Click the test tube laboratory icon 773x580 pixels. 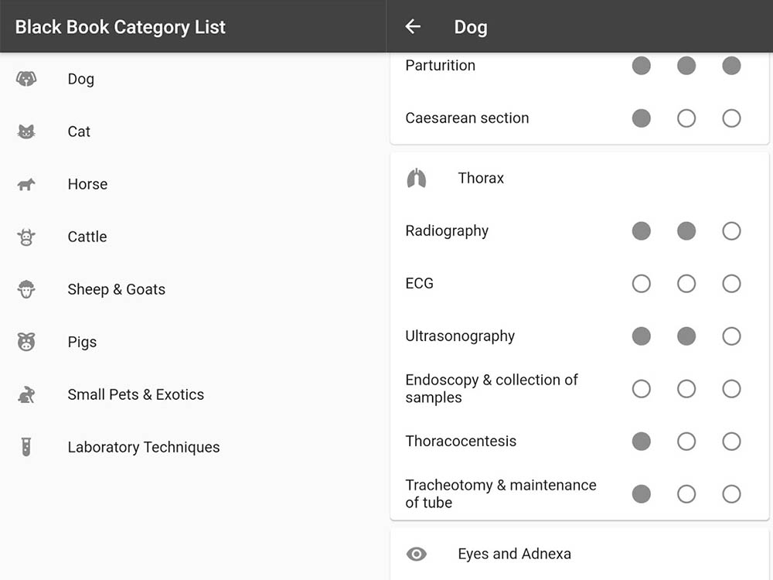pos(26,447)
